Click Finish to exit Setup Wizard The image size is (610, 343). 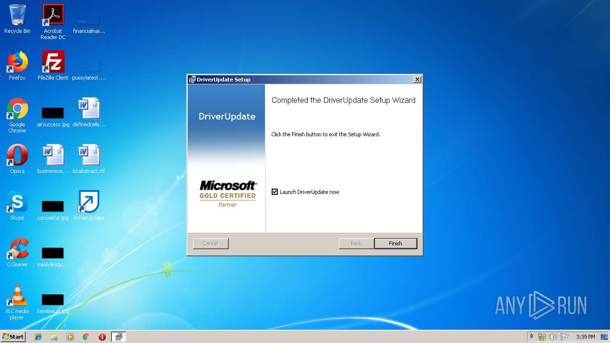point(396,243)
